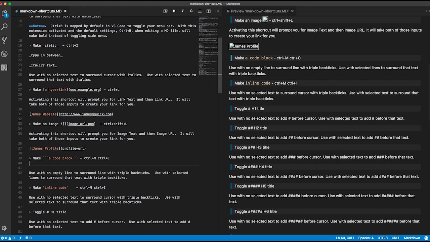Screen dimensions: 430x242
Task: Click the unsaved-changes dot on markdown-shortcuts.MD tab
Action: tap(65, 11)
